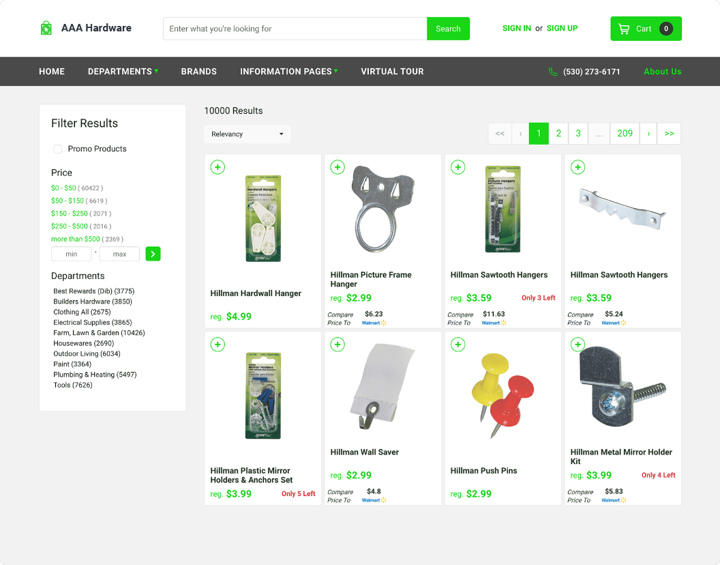720x565 pixels.
Task: Expand the Information Pages menu
Action: [288, 72]
